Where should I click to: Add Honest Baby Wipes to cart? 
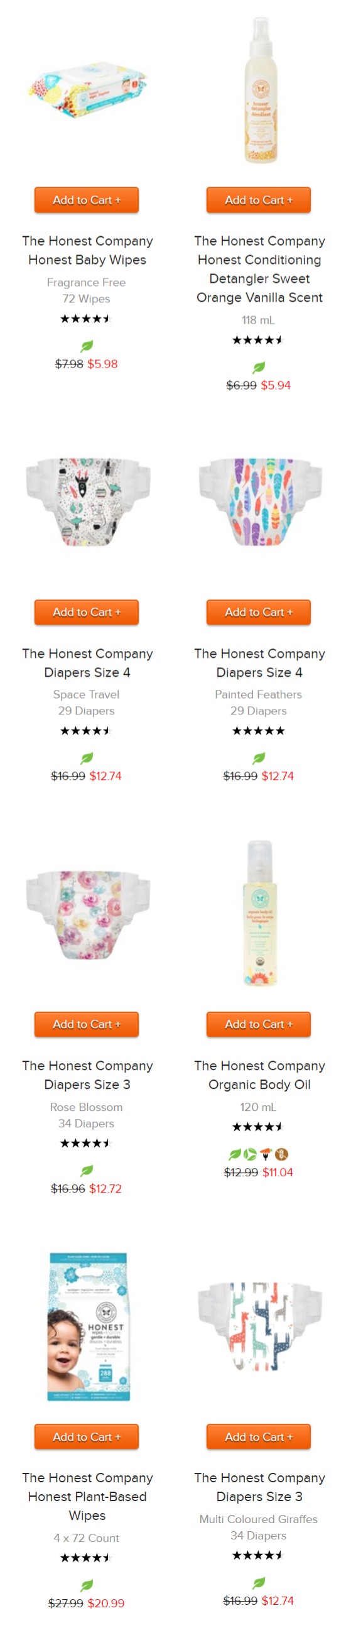pyautogui.click(x=87, y=200)
